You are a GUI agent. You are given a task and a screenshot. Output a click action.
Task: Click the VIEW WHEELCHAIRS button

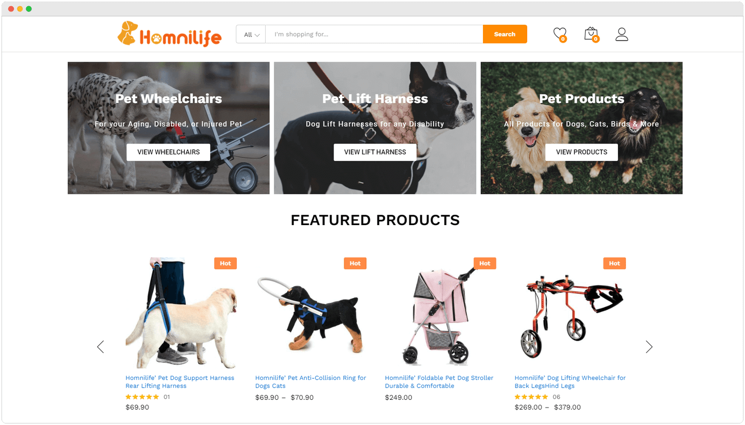169,152
